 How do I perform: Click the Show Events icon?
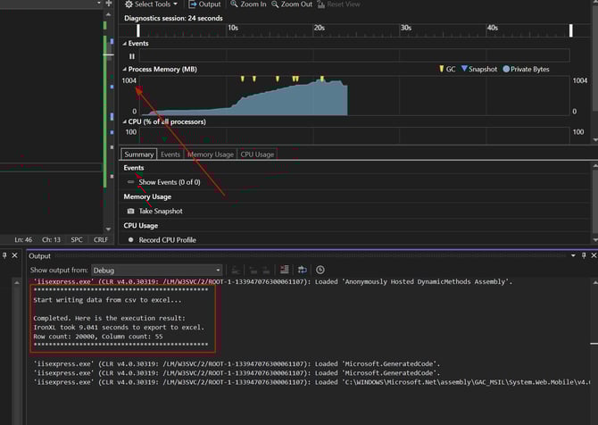point(131,182)
